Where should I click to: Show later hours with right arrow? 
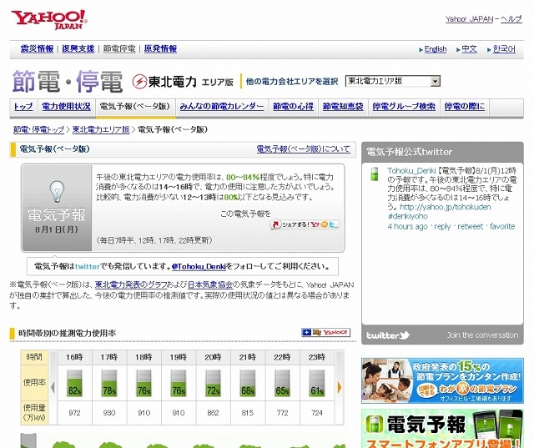(340, 387)
